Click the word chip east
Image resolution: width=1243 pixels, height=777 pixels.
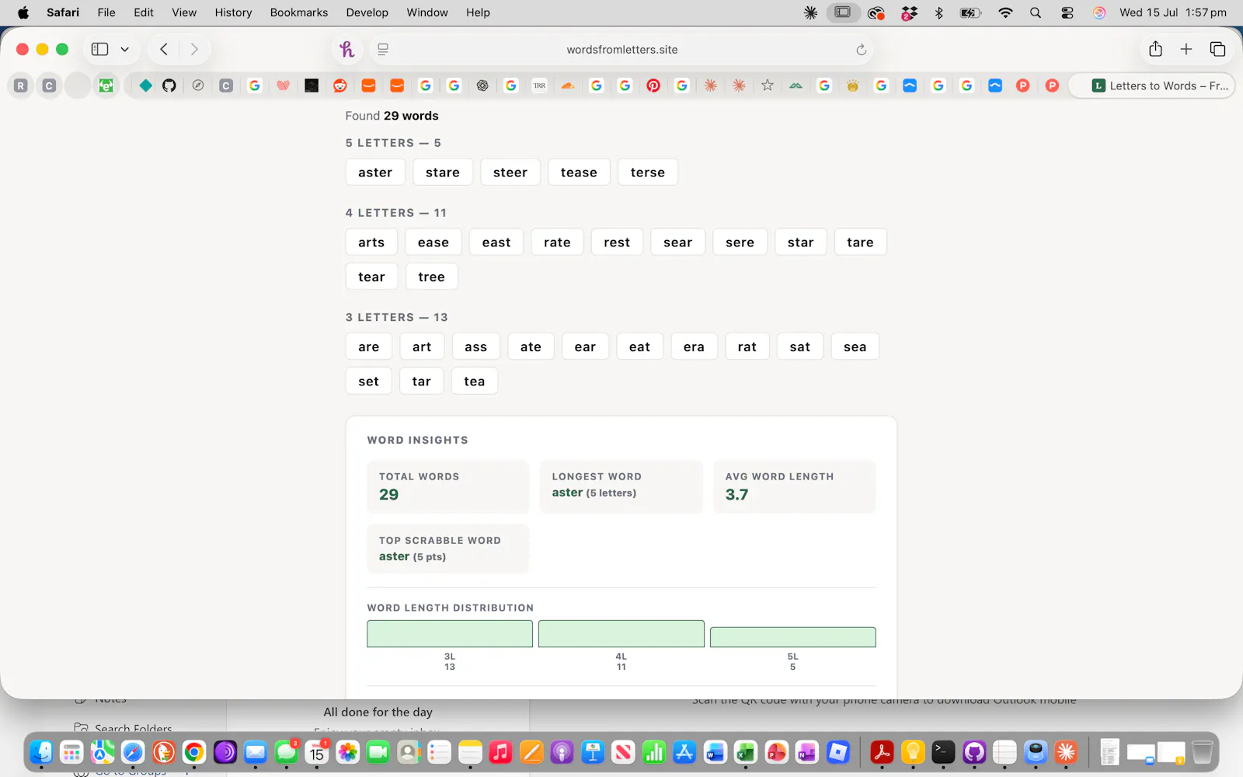496,242
